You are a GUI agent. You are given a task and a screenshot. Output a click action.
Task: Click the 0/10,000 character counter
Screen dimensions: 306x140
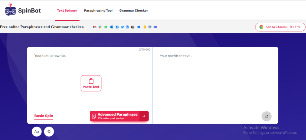[145, 49]
